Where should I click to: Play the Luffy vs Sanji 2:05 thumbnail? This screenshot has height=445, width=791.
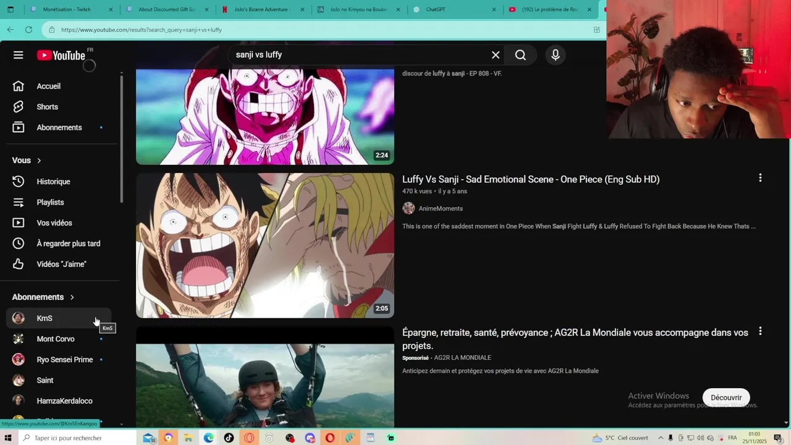pyautogui.click(x=265, y=245)
